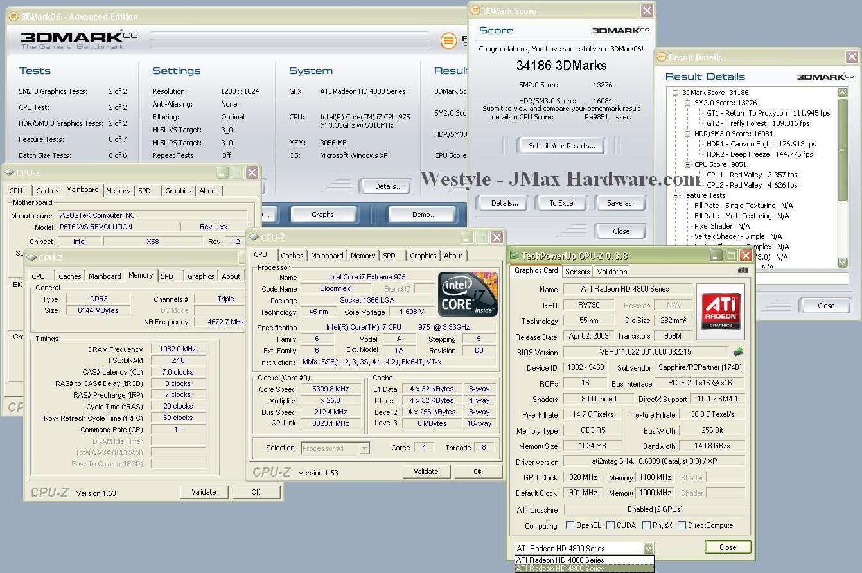
Task: Select the Fill Rate - Single-Texturing row
Action: click(x=743, y=206)
